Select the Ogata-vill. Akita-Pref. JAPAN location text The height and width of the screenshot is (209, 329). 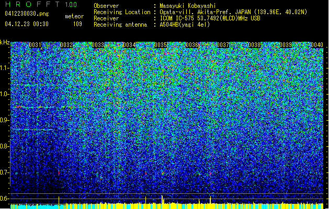(233, 12)
